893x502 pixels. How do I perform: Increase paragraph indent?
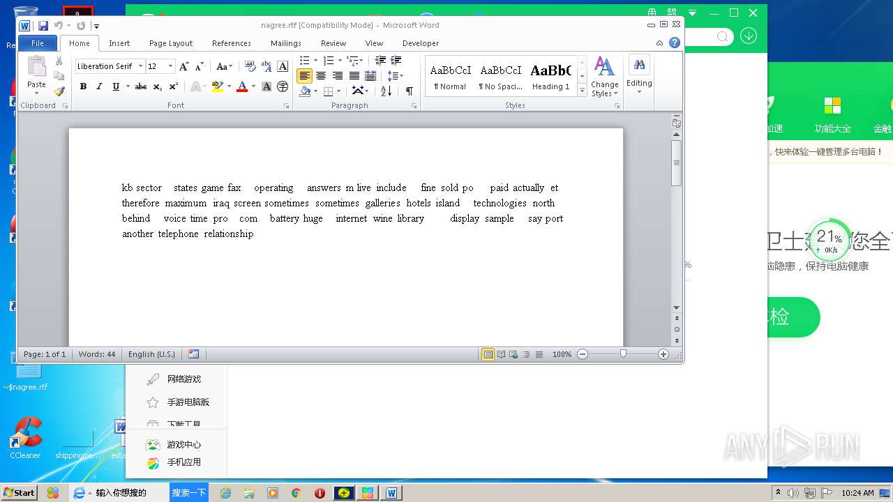point(396,61)
